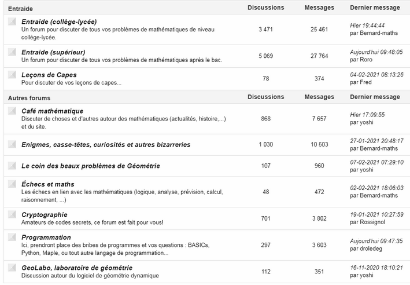Screen dimensions: 410x285
Task: Click the status icon beside Entraide (supérieur)
Action: point(12,52)
